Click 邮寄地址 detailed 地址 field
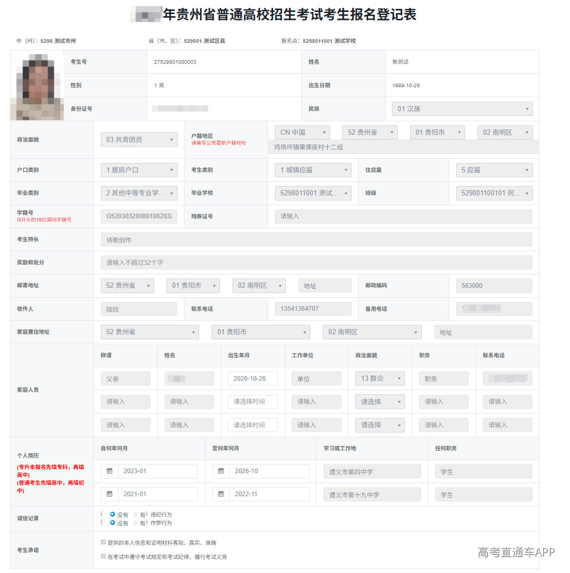 pos(324,285)
